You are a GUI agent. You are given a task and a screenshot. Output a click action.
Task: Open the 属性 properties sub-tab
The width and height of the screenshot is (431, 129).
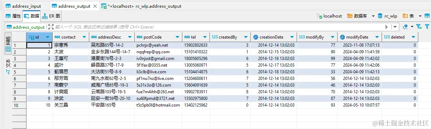(13, 16)
